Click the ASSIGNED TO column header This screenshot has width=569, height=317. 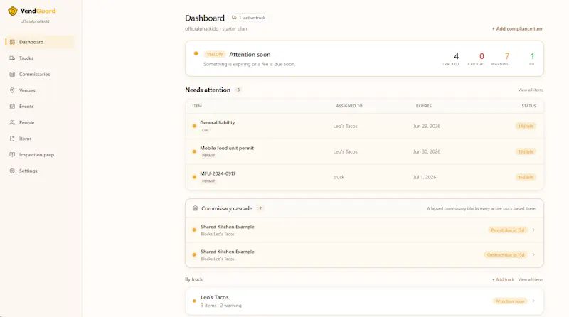[x=349, y=107]
